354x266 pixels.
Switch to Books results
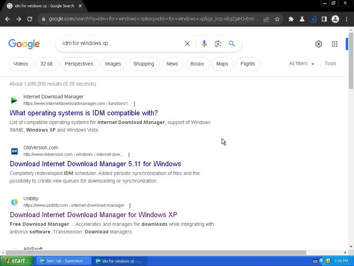(x=197, y=64)
